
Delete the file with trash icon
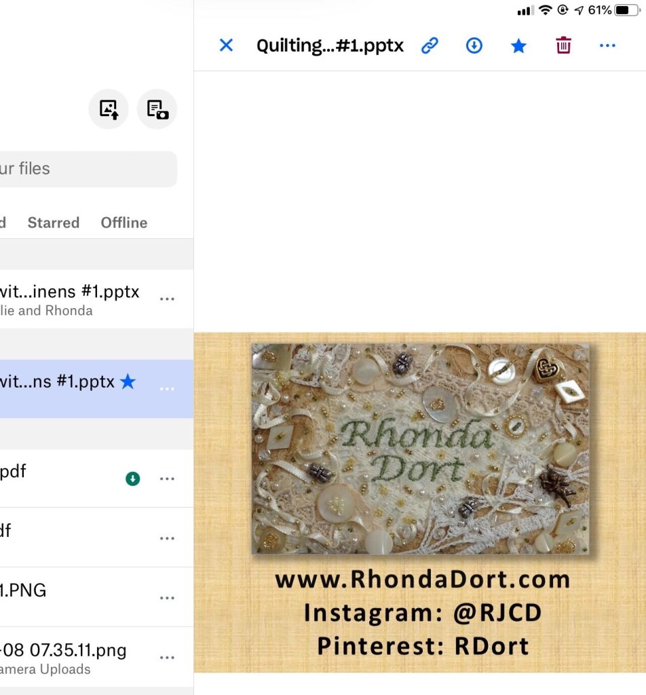(563, 45)
